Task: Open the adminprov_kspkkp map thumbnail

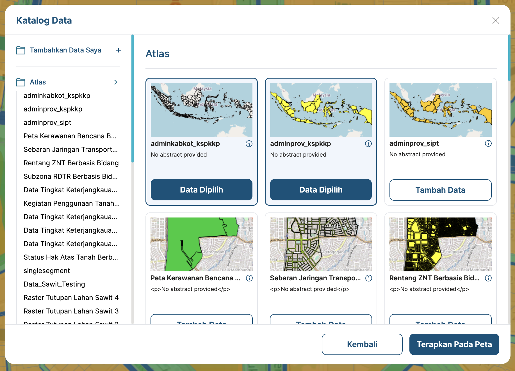Action: (321, 110)
